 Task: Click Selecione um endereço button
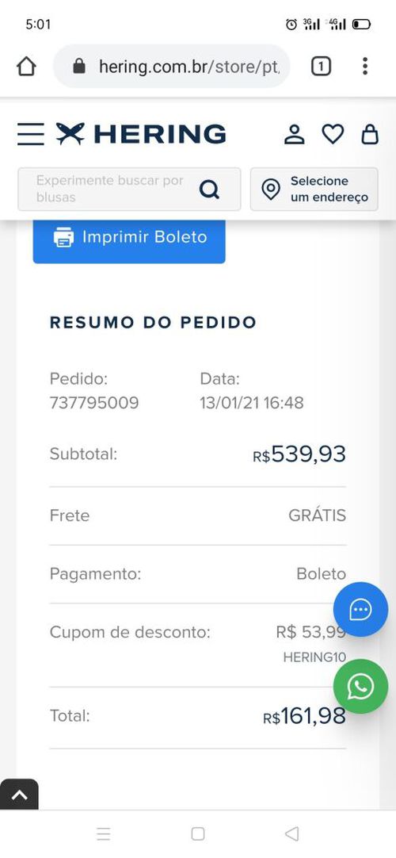[314, 190]
